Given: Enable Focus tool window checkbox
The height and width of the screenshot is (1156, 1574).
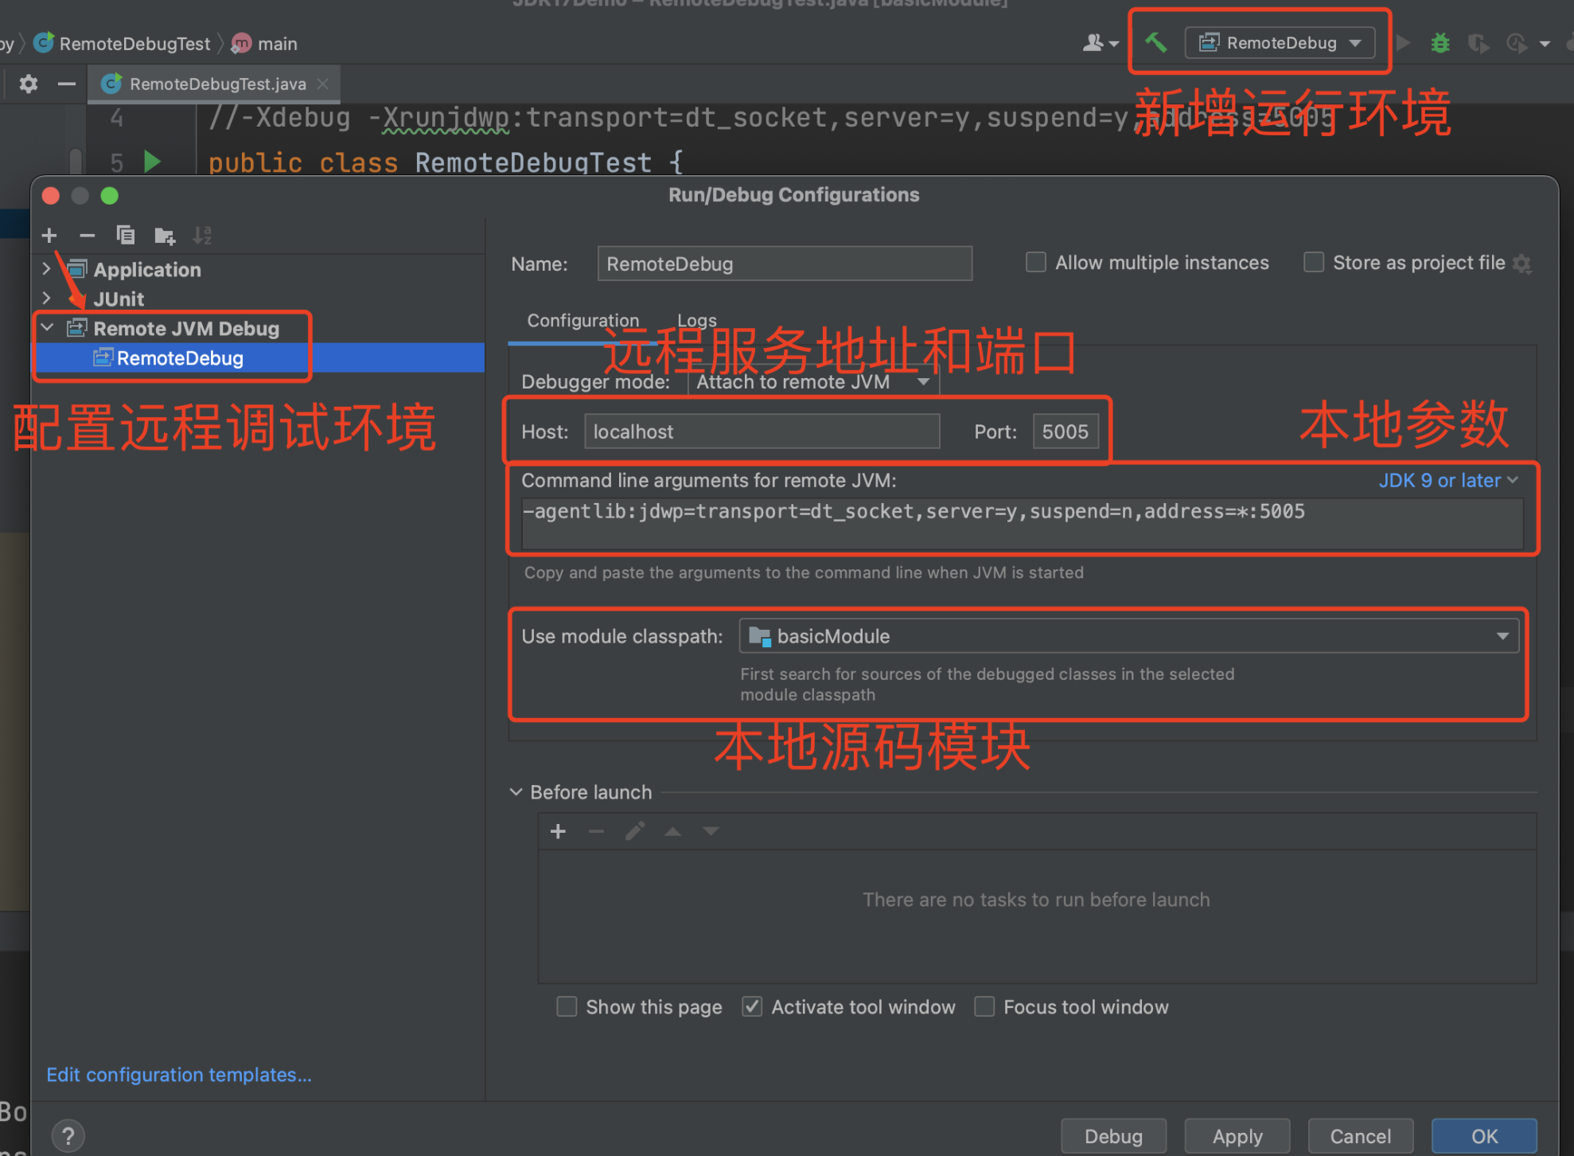Looking at the screenshot, I should point(984,1006).
